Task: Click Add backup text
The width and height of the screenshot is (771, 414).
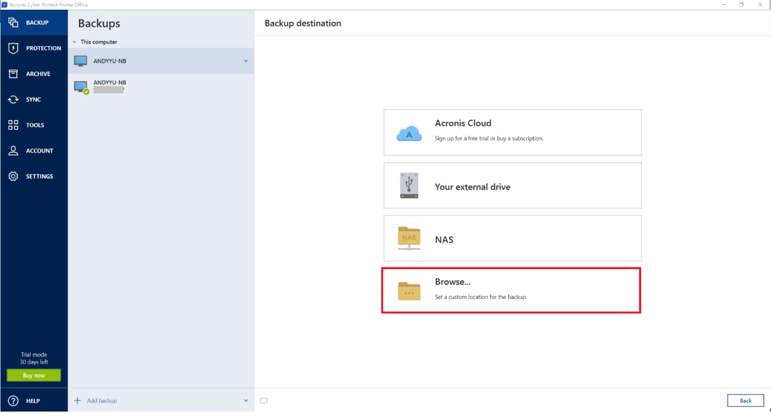Action: (x=102, y=401)
